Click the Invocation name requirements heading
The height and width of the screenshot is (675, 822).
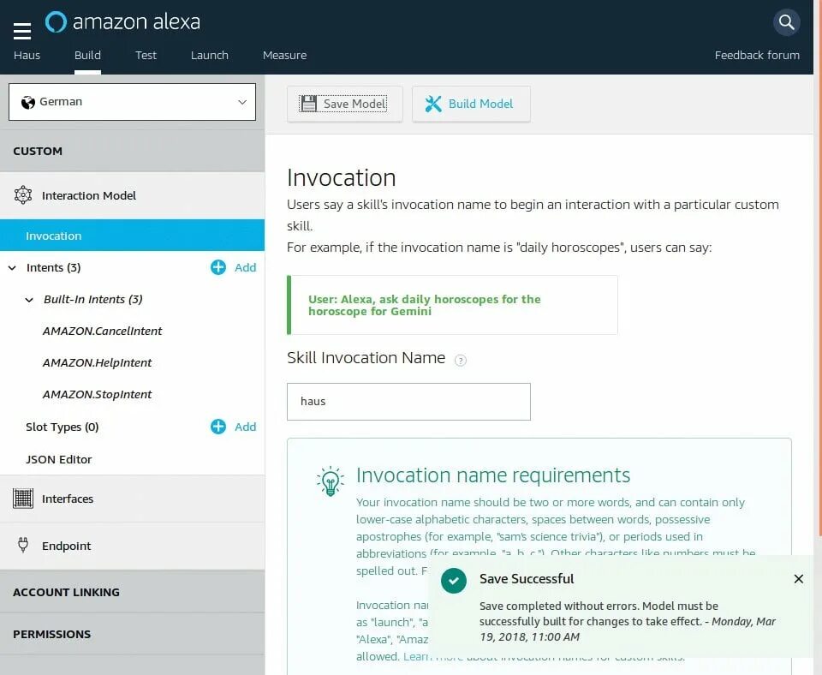tap(493, 475)
